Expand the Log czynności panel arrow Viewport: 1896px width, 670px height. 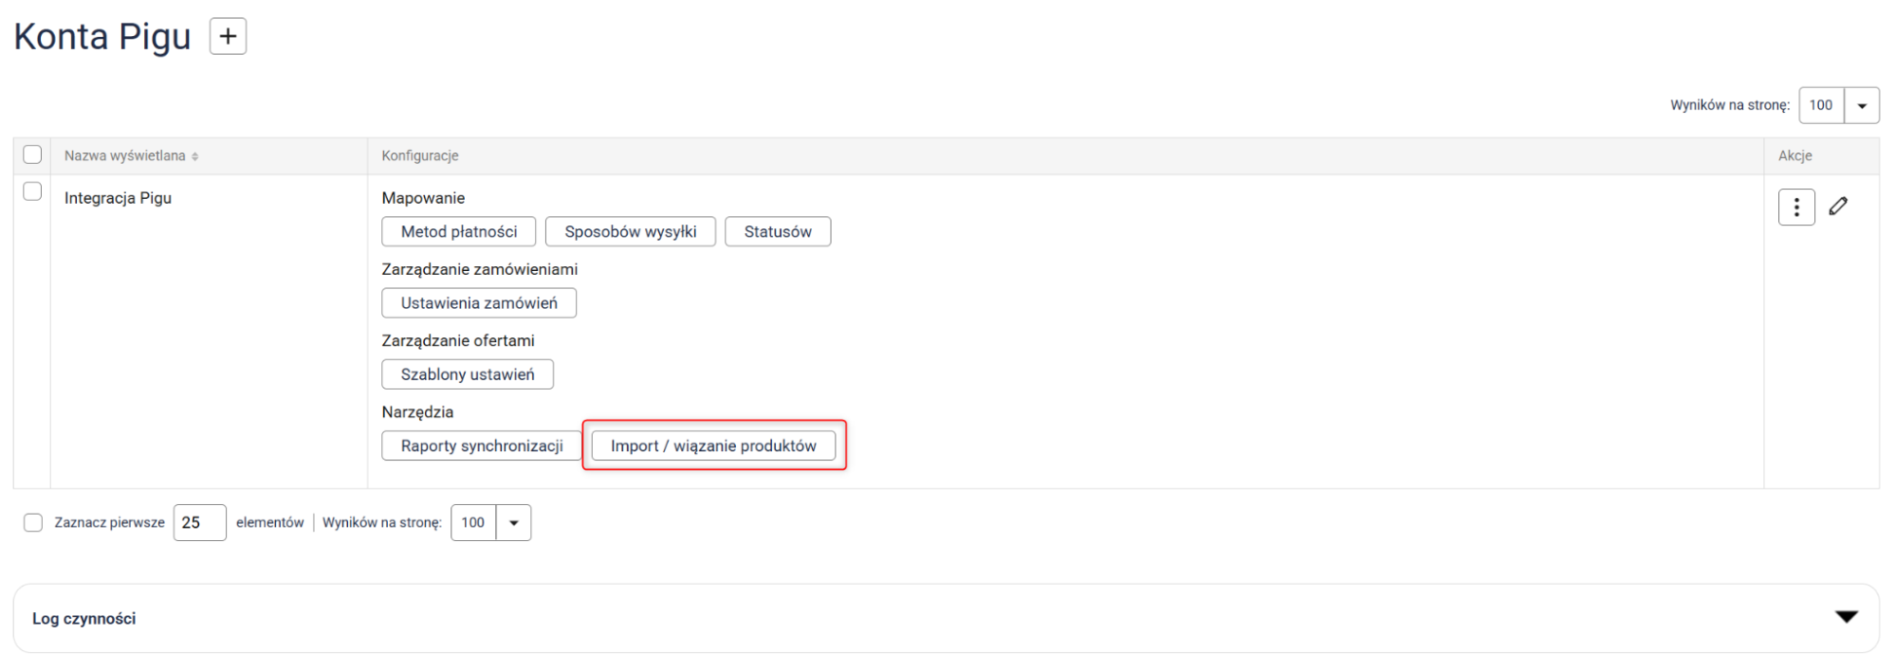pyautogui.click(x=1846, y=617)
